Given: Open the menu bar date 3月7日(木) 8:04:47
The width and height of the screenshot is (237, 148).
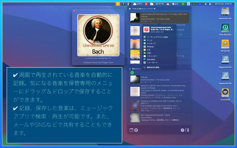Looking at the screenshot, I should [x=223, y=4].
